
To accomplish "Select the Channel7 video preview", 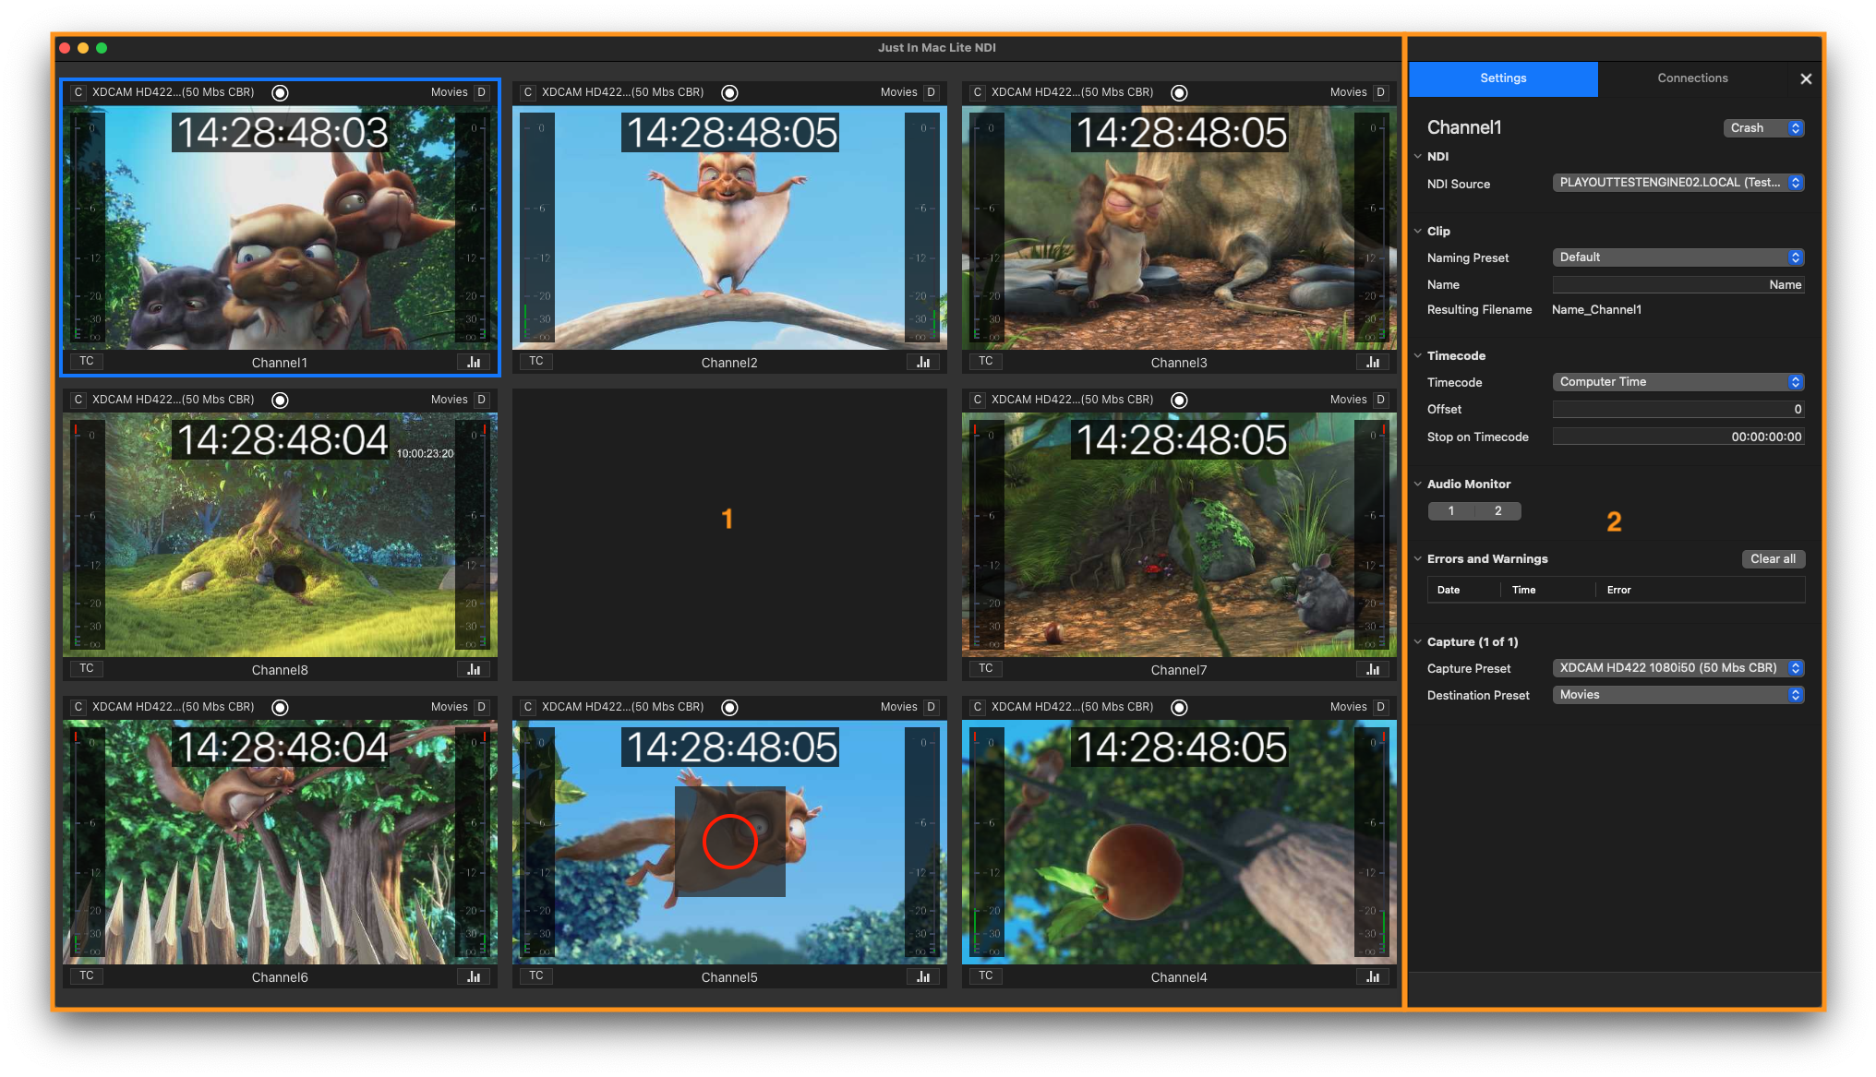I will (1179, 534).
